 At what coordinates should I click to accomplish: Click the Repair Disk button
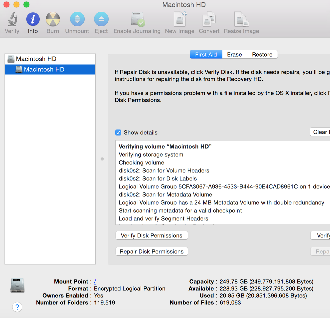coord(321,251)
